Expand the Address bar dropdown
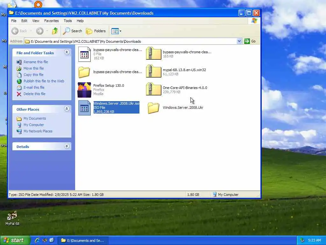Viewport: 326px width, 245px height. point(239,41)
